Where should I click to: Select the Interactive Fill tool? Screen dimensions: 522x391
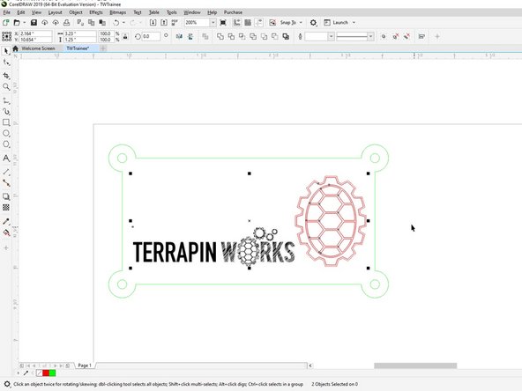tap(6, 232)
